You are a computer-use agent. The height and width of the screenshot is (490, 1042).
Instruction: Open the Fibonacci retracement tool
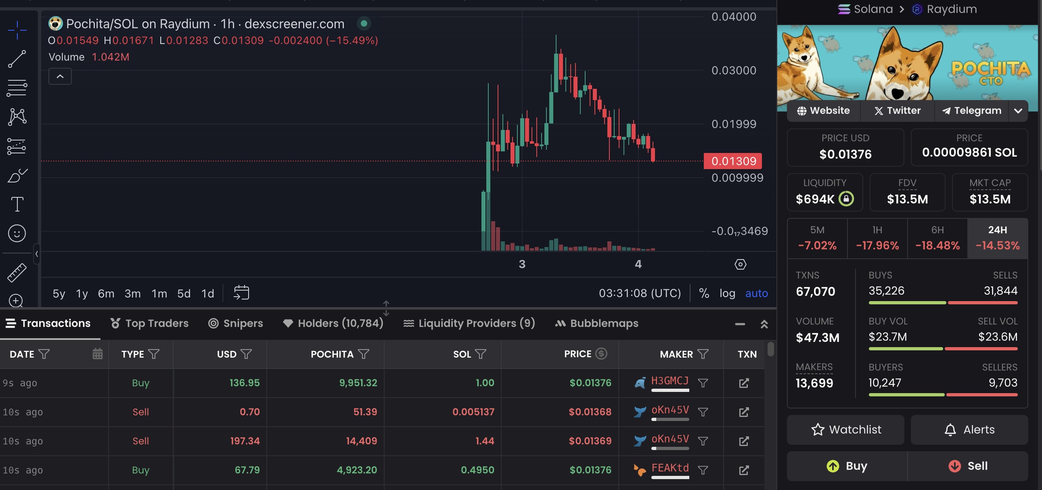(x=17, y=88)
